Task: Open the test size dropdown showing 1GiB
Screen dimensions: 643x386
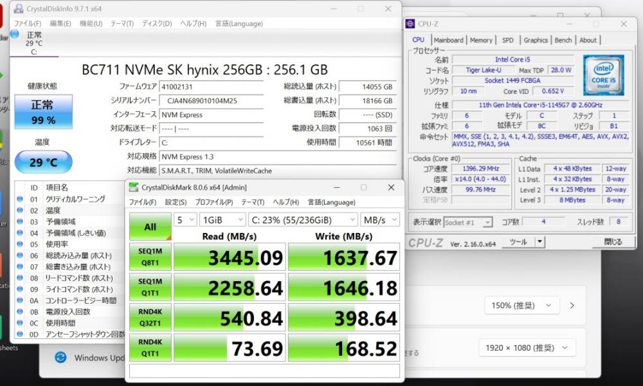Action: pyautogui.click(x=222, y=220)
